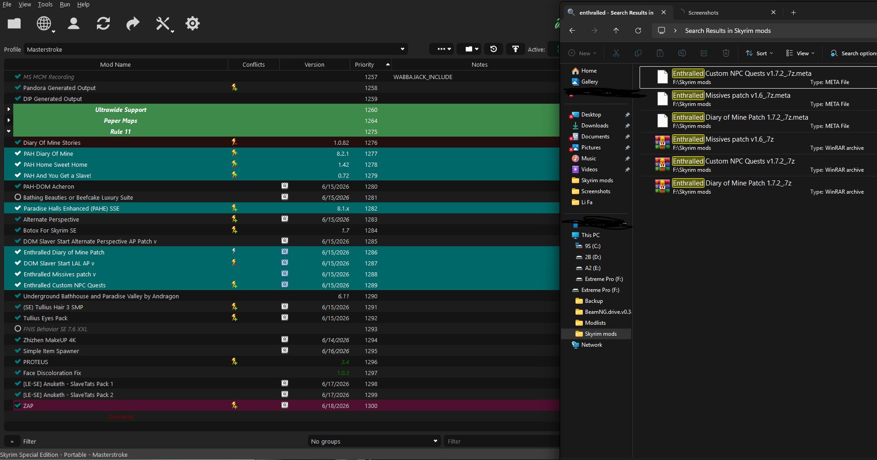Click the New button in Explorer
The image size is (877, 460).
click(582, 53)
